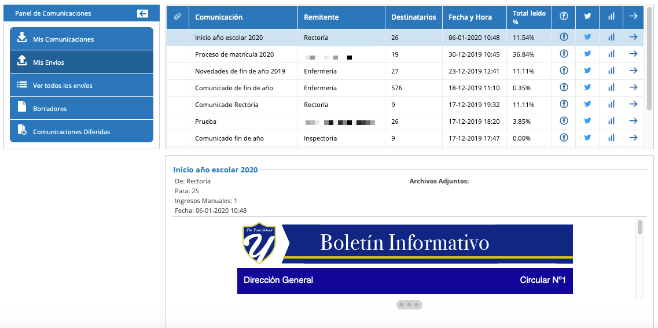View statistics for Comunicado Rectoria
Viewport: 658px width, 328px height.
click(x=611, y=104)
